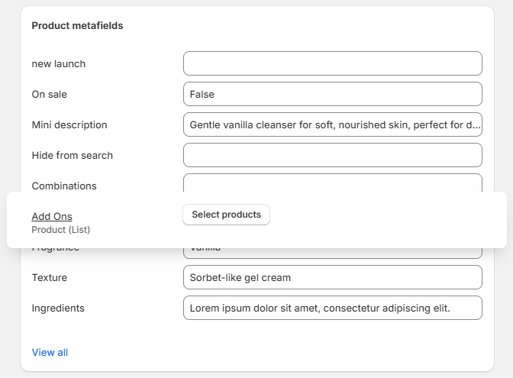Select the On sale label text
Viewport: 513px width, 378px height.
50,94
